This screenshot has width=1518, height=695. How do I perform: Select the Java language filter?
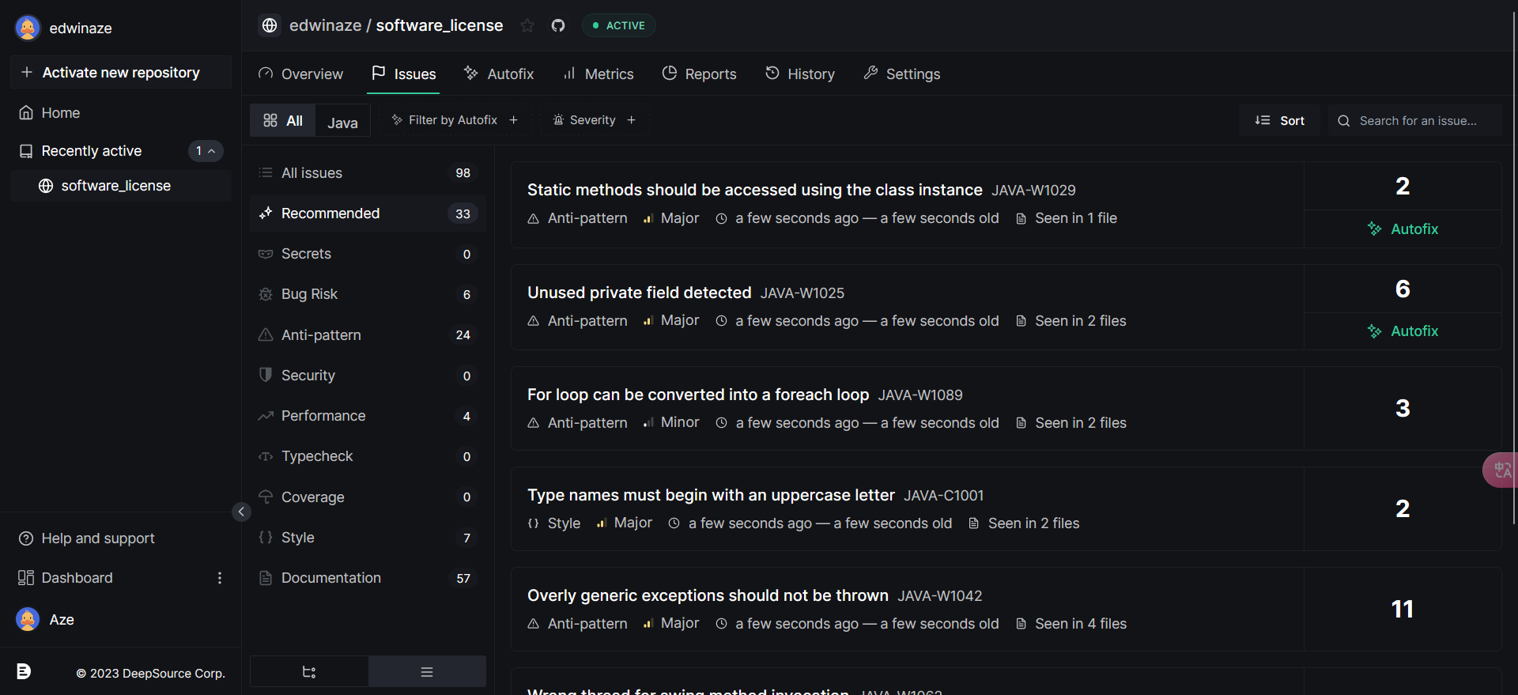click(x=342, y=123)
